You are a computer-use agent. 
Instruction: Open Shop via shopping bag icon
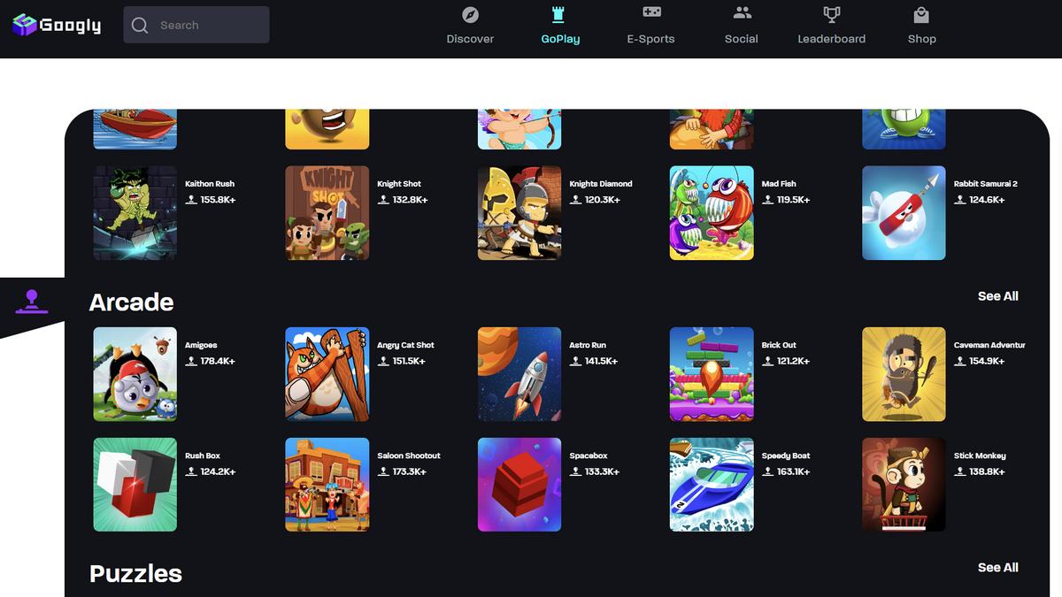[x=921, y=14]
